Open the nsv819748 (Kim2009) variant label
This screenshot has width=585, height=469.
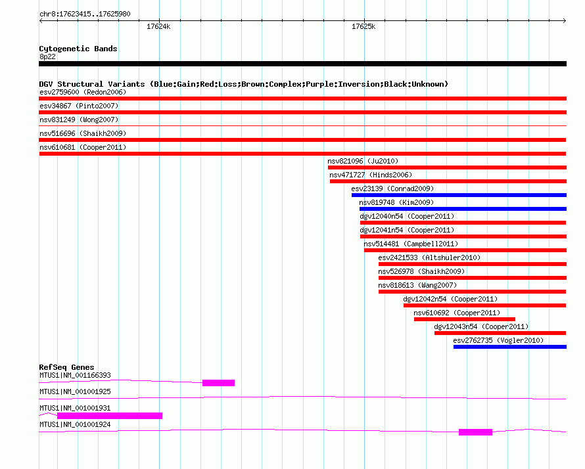tap(396, 202)
